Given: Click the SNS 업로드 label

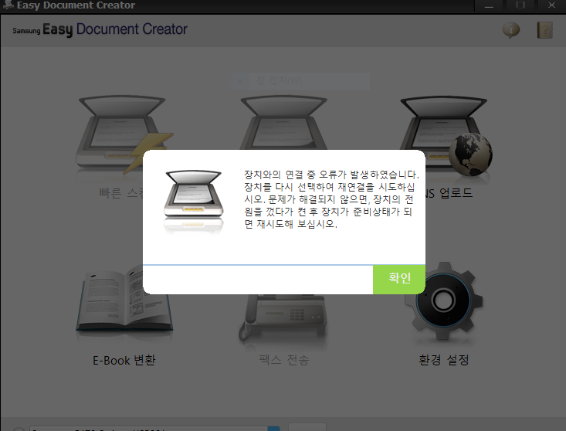Looking at the screenshot, I should tap(449, 193).
